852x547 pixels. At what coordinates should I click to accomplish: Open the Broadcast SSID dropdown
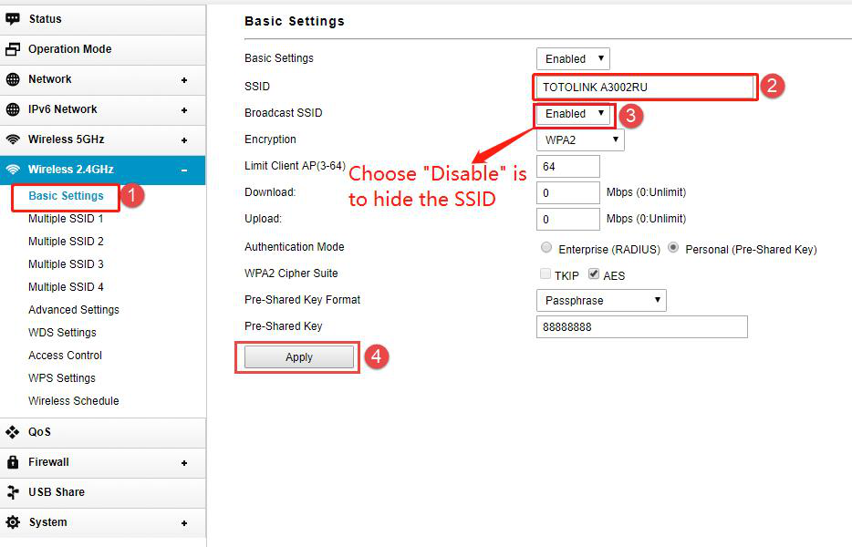click(x=572, y=114)
